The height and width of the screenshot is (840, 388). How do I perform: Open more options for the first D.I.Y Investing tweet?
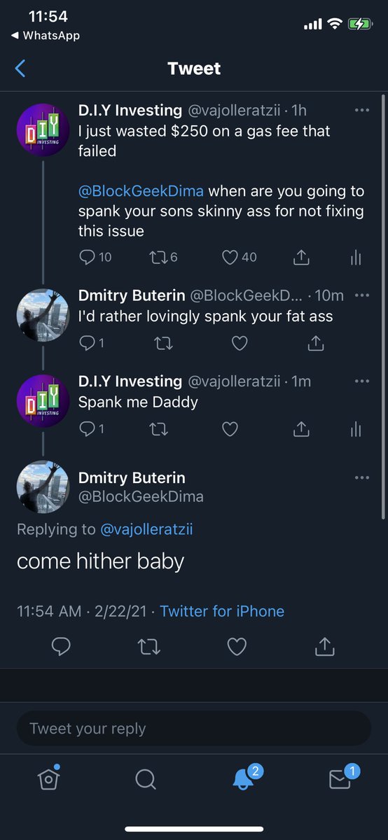[362, 111]
